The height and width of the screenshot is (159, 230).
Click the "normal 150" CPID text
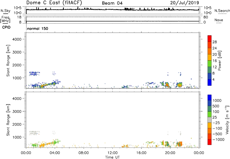pyautogui.click(x=38, y=28)
